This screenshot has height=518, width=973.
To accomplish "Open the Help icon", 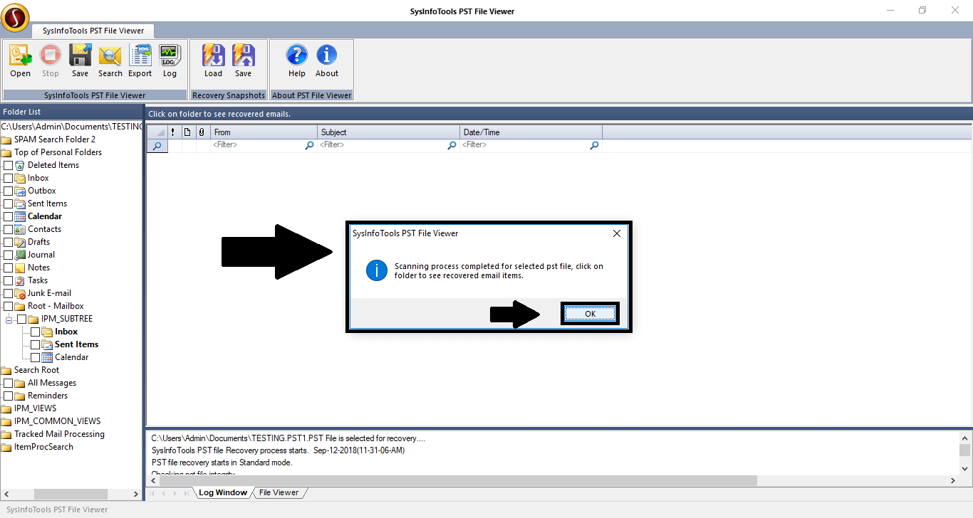I will coord(297,55).
